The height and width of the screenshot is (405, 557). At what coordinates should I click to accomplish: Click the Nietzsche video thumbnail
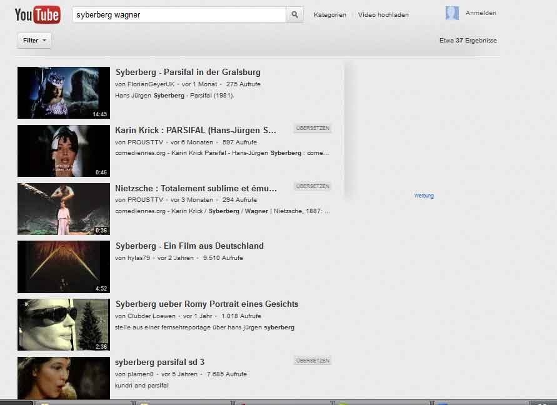click(64, 209)
